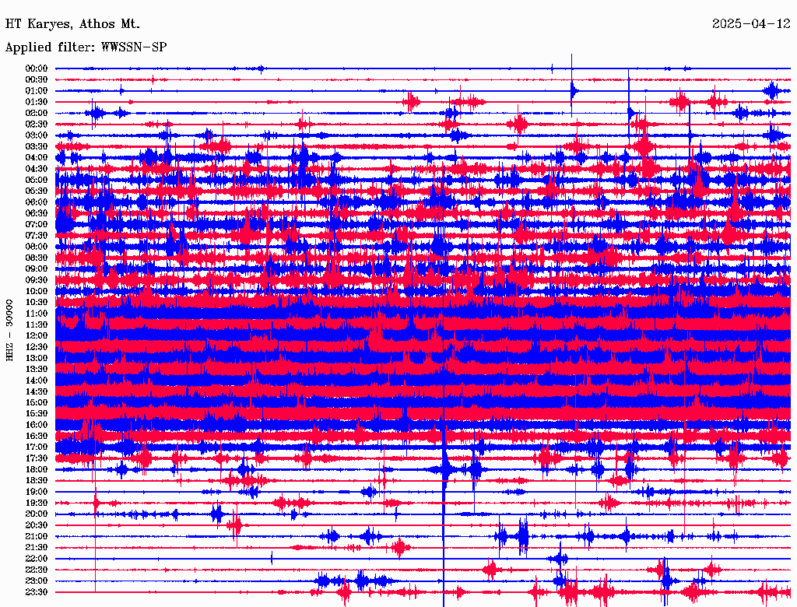797x607 pixels.
Task: Click the 2025-04-12 date text
Action: (751, 24)
